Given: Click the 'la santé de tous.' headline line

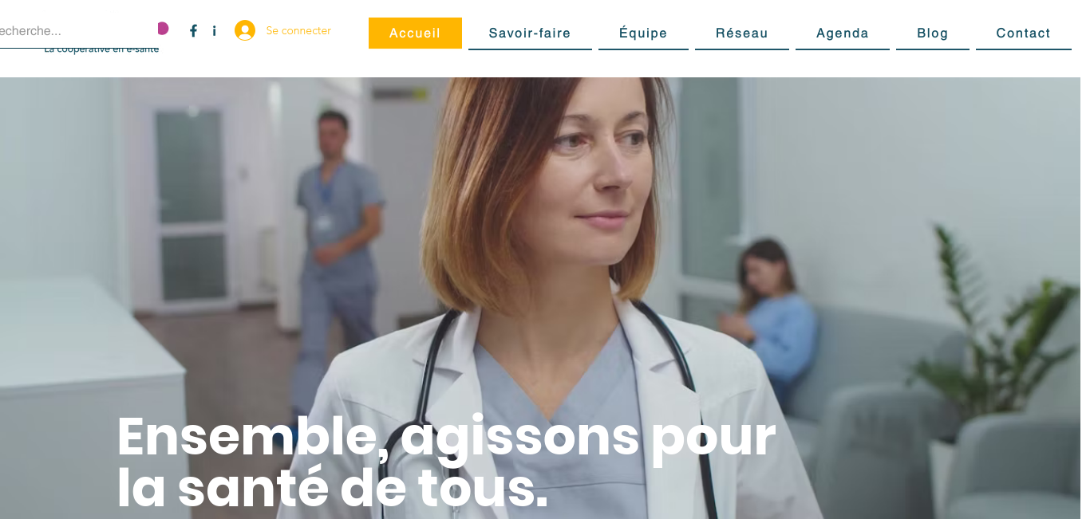Looking at the screenshot, I should 333,488.
